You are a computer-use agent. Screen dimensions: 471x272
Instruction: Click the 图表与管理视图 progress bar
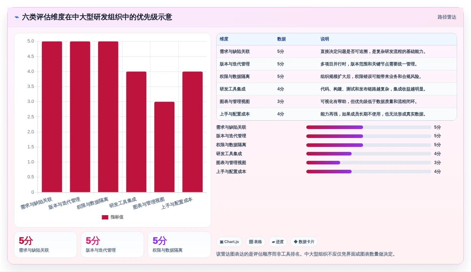coord(369,163)
